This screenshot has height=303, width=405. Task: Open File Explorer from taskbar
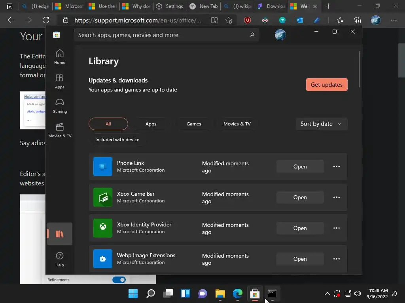(220, 294)
